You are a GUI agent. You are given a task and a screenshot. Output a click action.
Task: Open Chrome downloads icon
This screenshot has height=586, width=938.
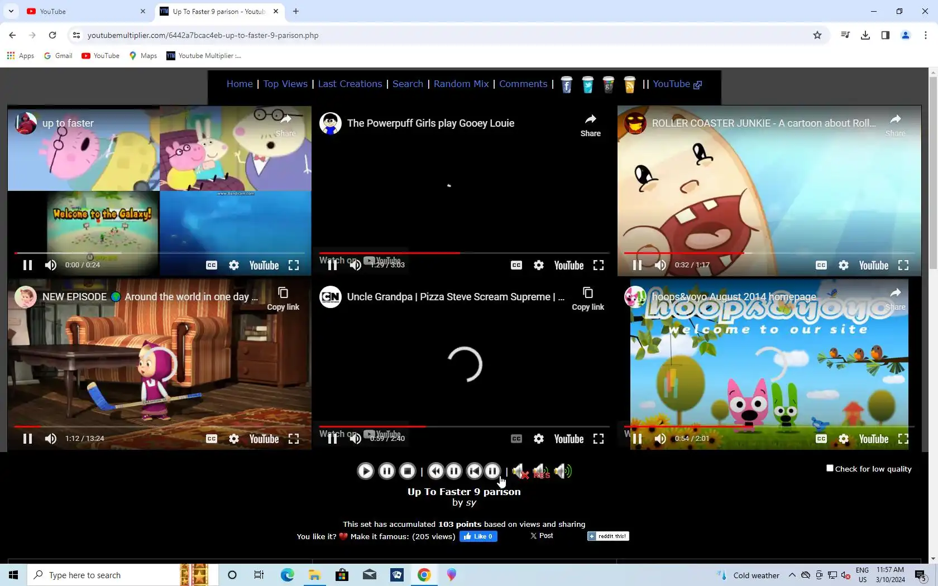(x=865, y=35)
